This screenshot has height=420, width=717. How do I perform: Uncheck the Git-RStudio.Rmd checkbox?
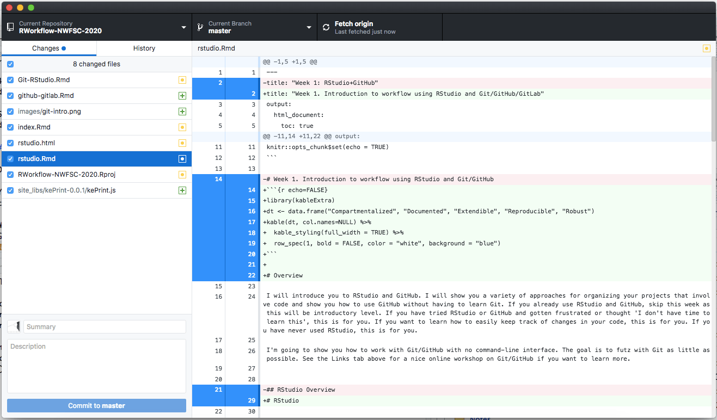pos(10,80)
